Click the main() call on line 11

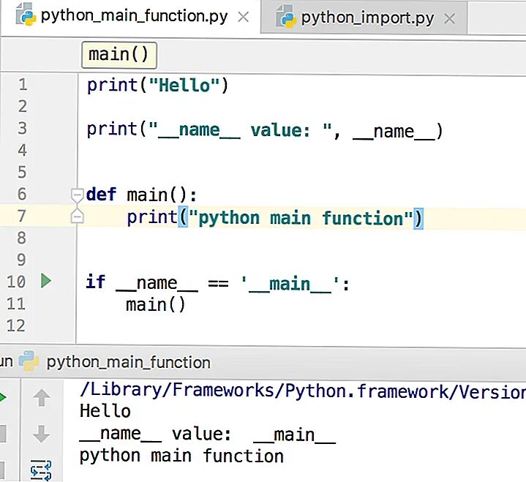pyautogui.click(x=156, y=305)
